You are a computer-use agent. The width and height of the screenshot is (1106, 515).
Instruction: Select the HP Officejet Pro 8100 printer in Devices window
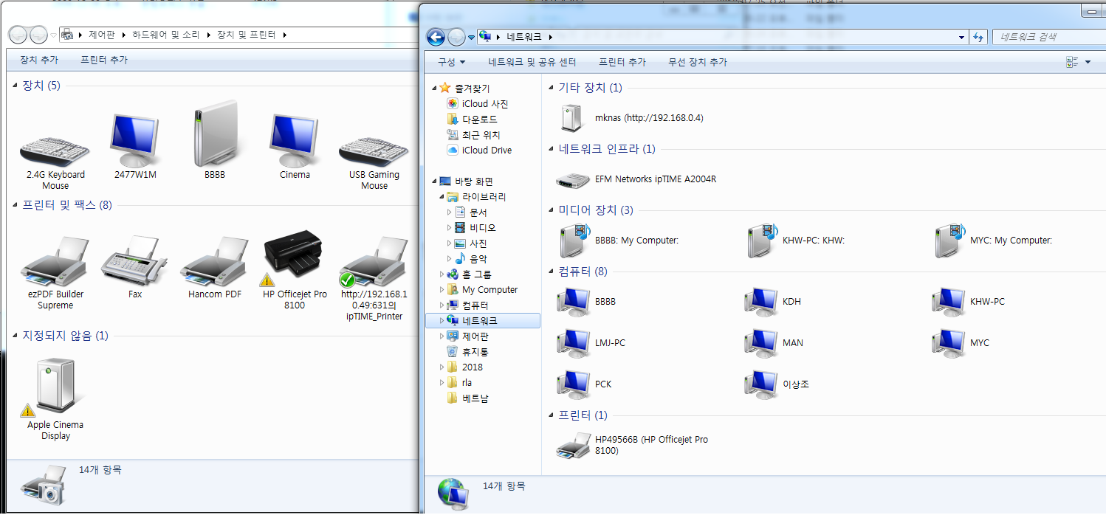pos(293,260)
